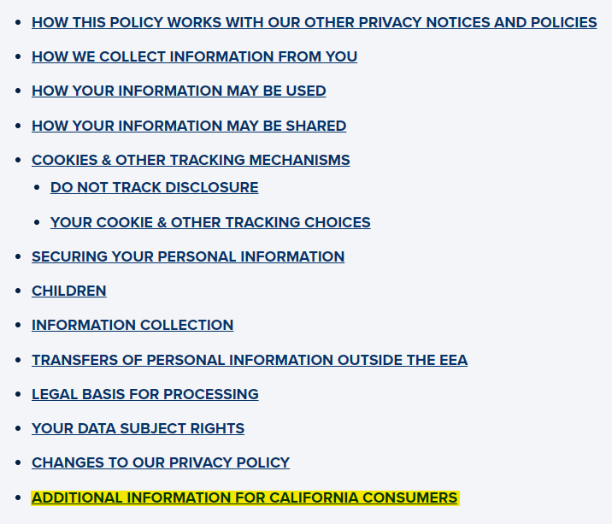Select Your Cookie & Other Tracking Choices

pyautogui.click(x=210, y=222)
